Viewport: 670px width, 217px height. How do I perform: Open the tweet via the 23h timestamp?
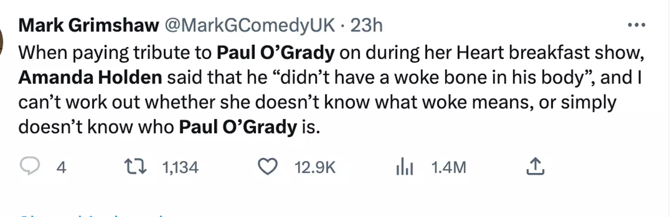(x=367, y=26)
